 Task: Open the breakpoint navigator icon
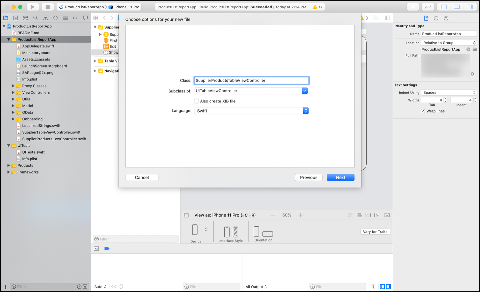(x=75, y=18)
